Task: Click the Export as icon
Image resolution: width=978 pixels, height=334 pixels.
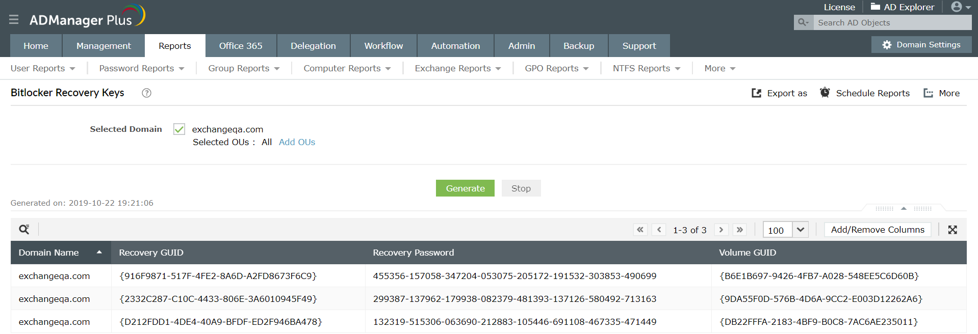Action: [756, 93]
